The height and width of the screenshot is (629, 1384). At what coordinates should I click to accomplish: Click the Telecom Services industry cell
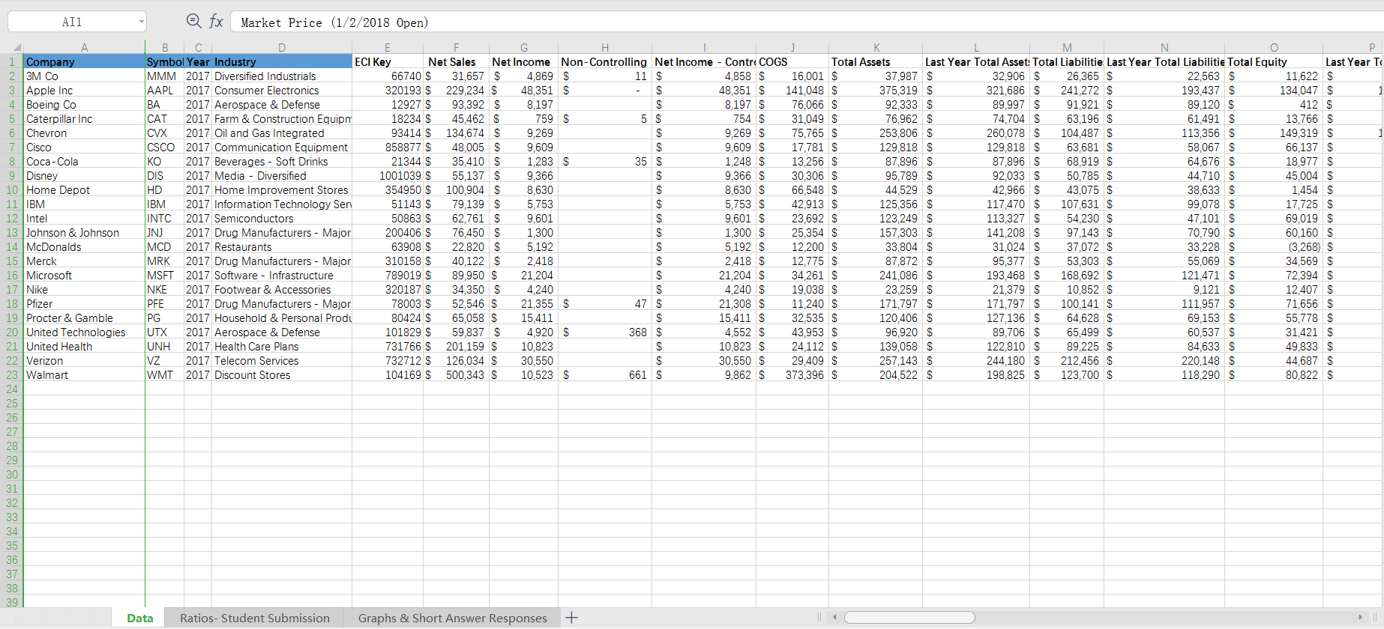[282, 360]
